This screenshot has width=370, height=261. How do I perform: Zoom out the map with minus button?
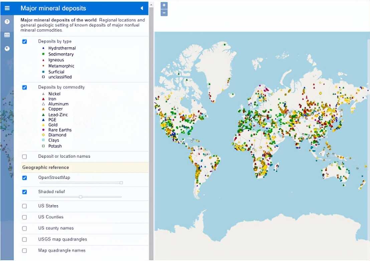pyautogui.click(x=164, y=13)
